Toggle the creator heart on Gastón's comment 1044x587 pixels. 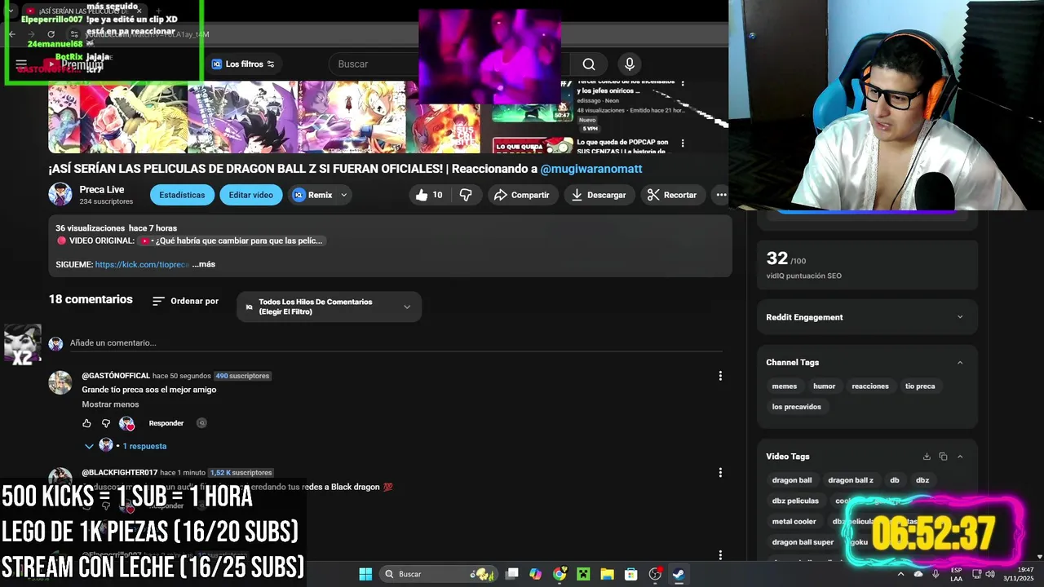tap(126, 423)
